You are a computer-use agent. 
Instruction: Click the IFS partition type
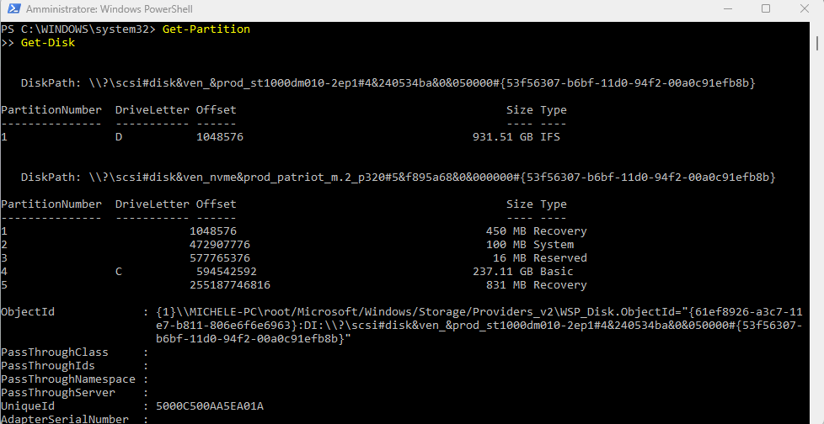click(x=550, y=137)
